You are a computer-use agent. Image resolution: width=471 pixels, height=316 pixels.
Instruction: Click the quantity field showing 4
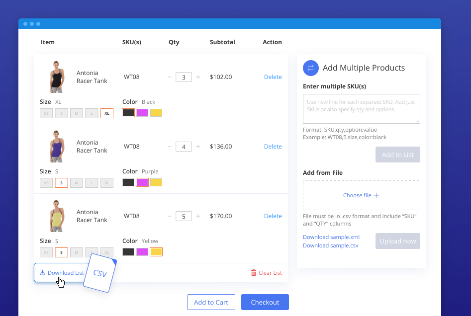[184, 147]
